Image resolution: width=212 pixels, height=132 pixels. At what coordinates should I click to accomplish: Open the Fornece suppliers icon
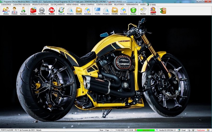pos(15,11)
